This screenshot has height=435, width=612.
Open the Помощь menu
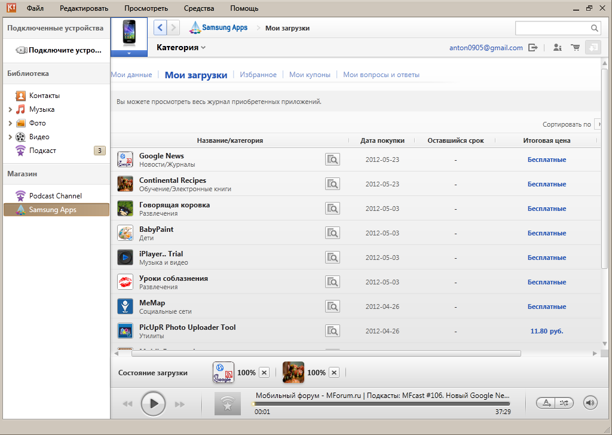point(244,8)
